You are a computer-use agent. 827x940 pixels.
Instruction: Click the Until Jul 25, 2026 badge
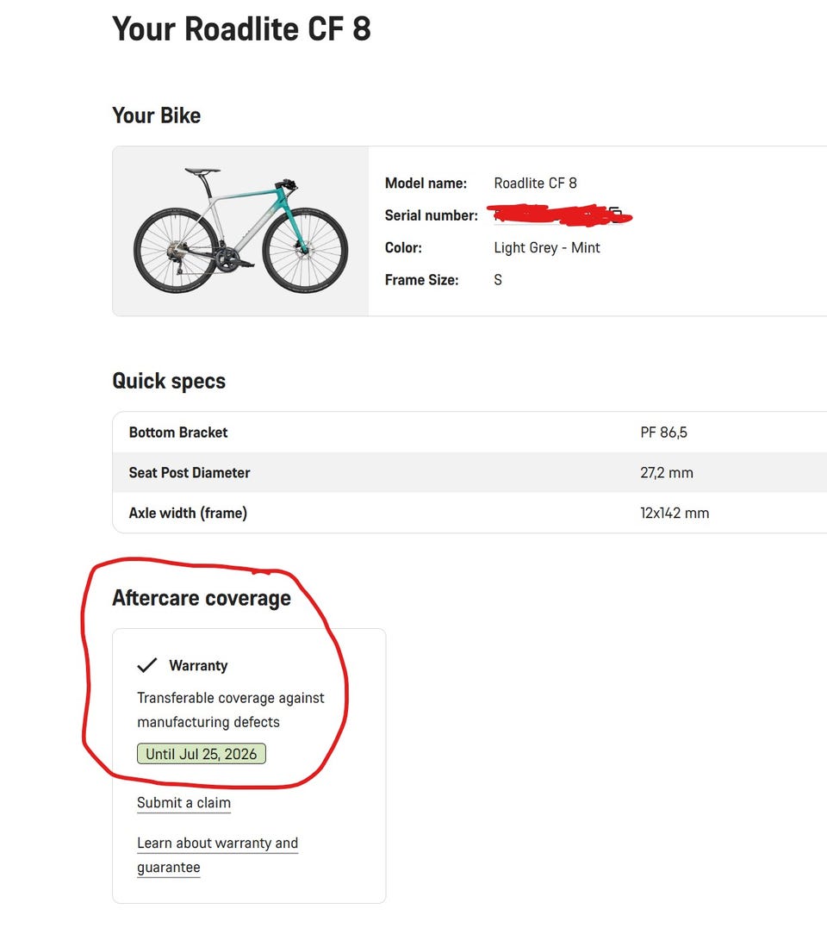coord(202,754)
